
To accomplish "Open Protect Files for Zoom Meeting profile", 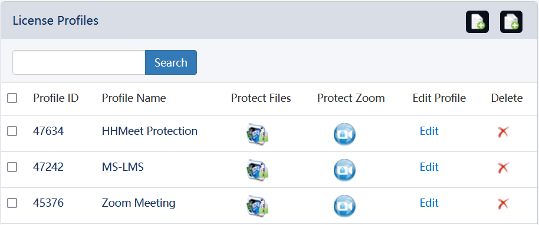I will 258,206.
